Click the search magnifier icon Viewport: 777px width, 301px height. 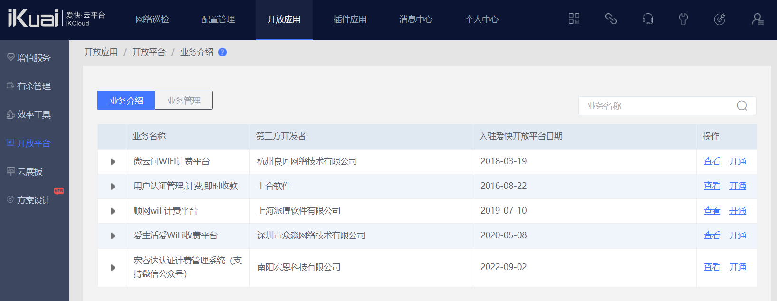742,106
